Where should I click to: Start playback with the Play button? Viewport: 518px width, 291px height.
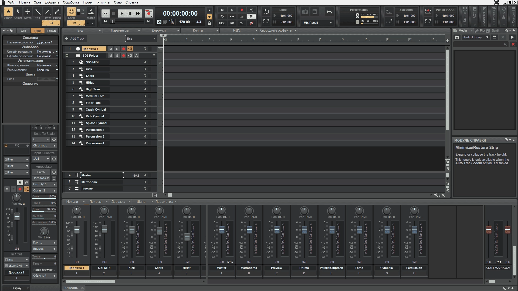pos(122,13)
